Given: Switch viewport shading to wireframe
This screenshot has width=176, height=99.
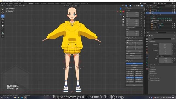Looking at the screenshot, I should pos(137,5).
